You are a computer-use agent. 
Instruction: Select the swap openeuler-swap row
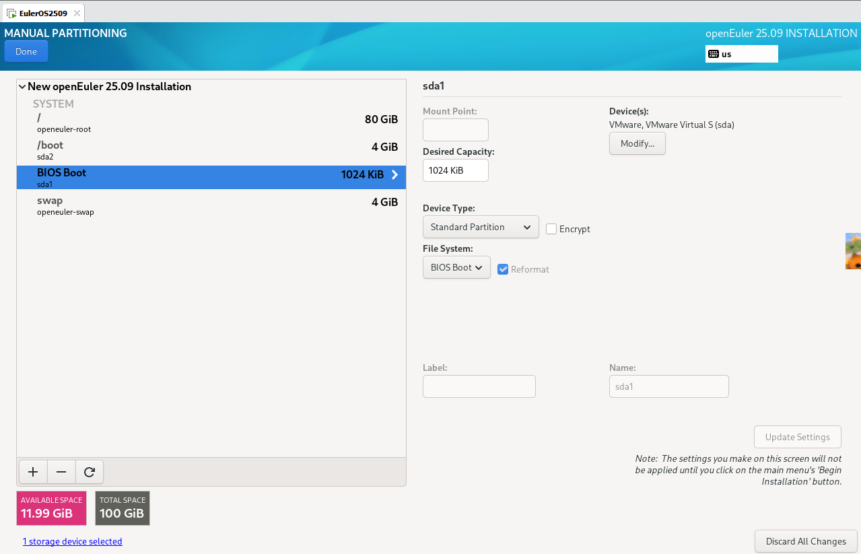pyautogui.click(x=211, y=205)
